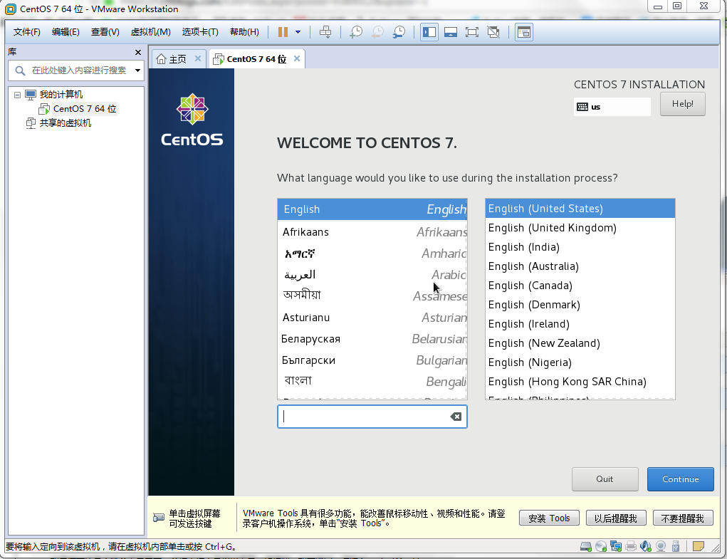Choose English (India) locale

[580, 247]
